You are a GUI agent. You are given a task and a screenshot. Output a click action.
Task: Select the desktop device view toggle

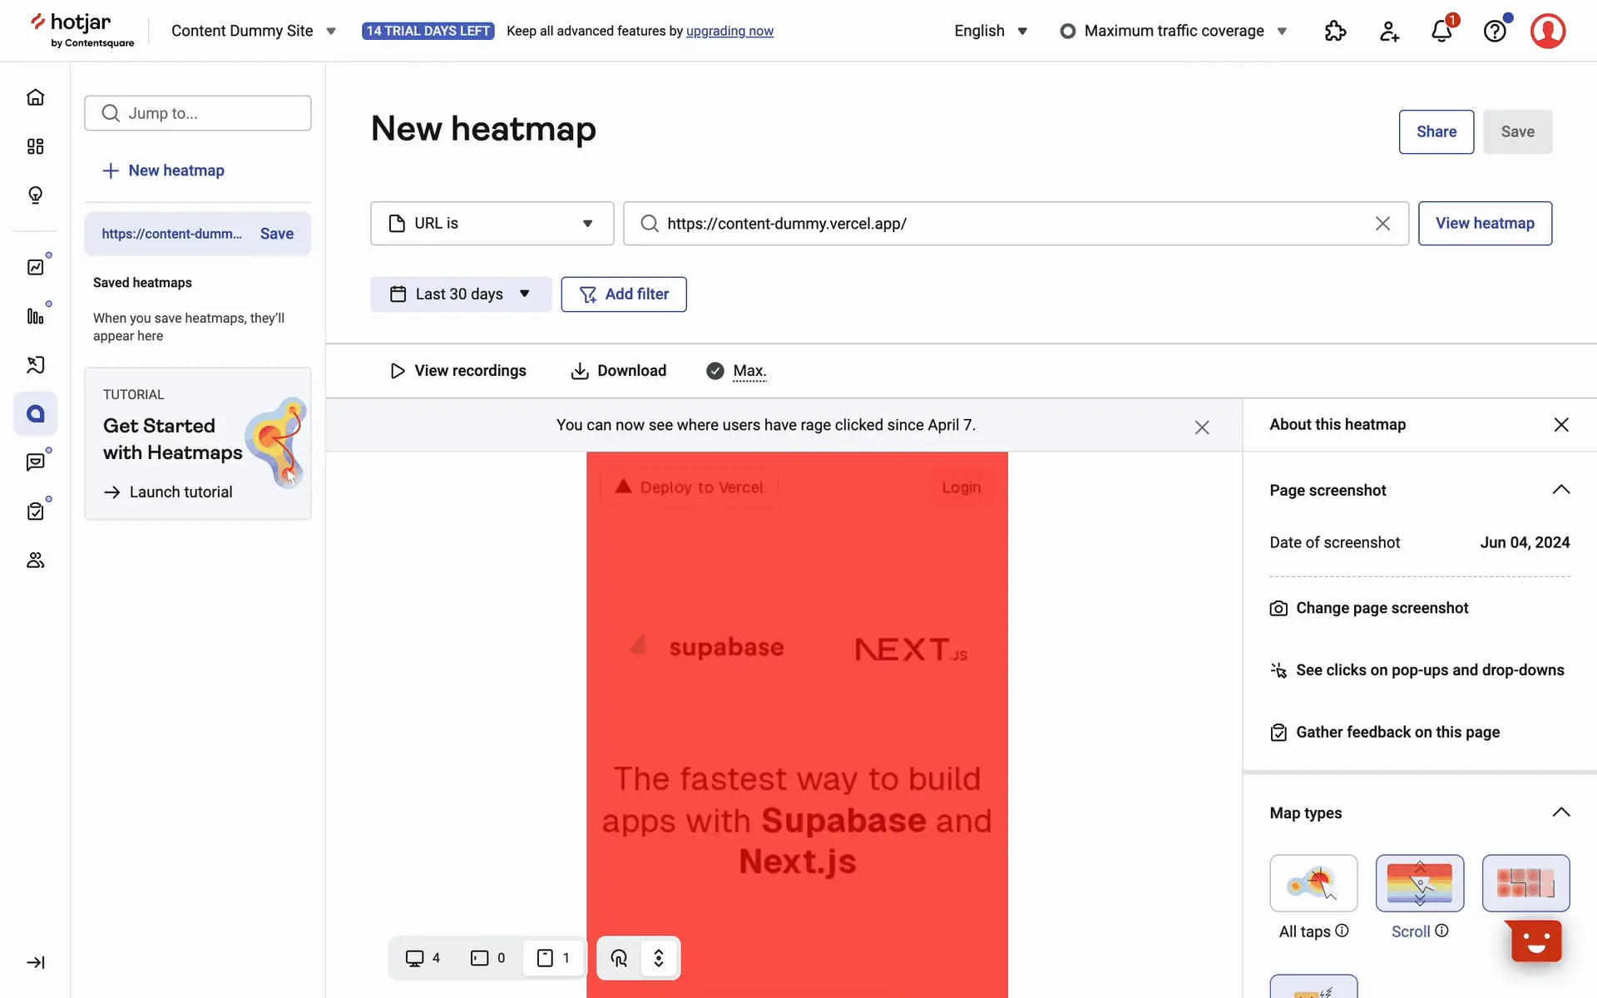tap(423, 958)
